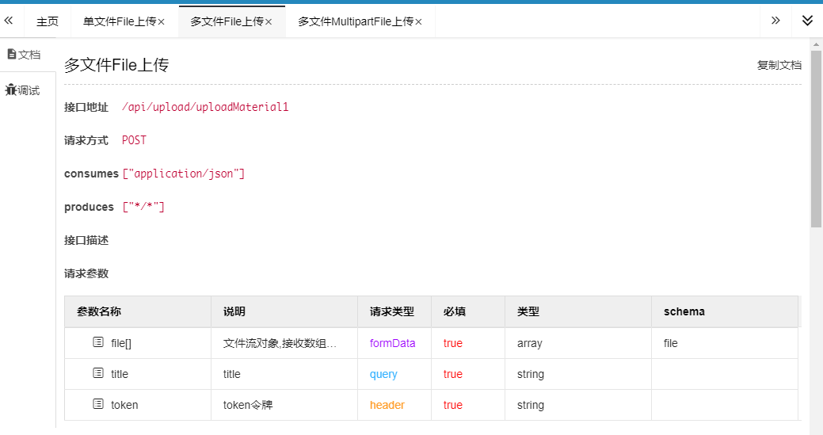The height and width of the screenshot is (435, 823).
Task: Close the 单文件File上传 tab
Action: tap(162, 22)
